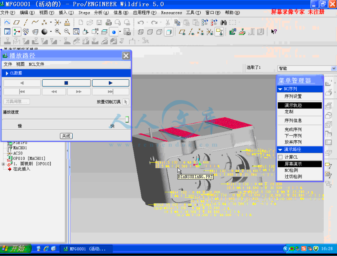Select ACS0 tree item
Image resolution: width=337 pixels, height=256 pixels.
(18, 153)
